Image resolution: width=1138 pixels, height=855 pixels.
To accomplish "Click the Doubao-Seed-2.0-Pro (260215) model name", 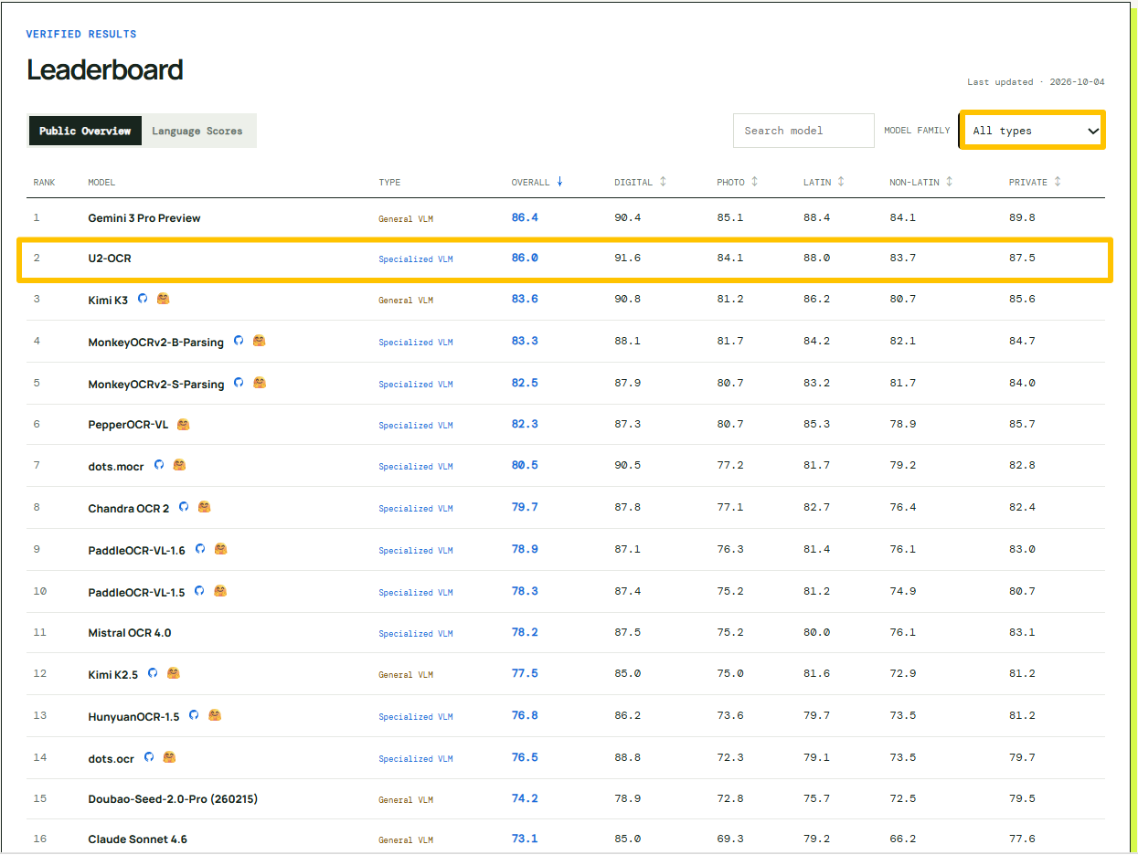I will click(x=173, y=799).
